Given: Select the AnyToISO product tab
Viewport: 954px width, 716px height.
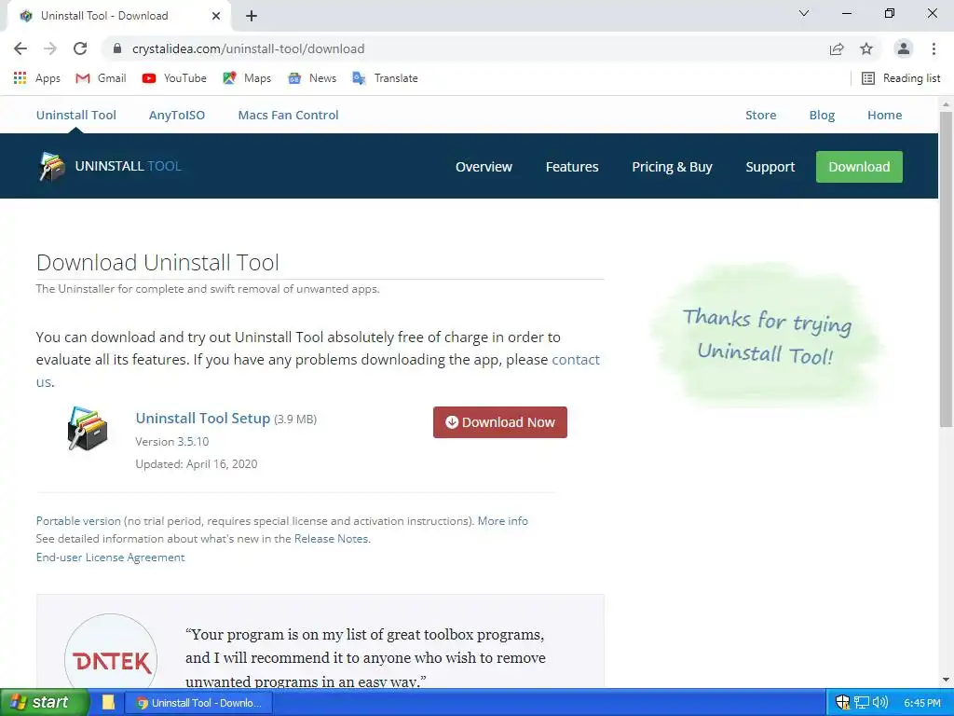Looking at the screenshot, I should coord(177,115).
